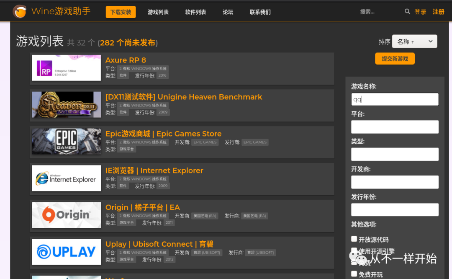Click the 2009 year tag on Internet Explorer
Viewport: 452px width, 279px height.
pos(163,186)
